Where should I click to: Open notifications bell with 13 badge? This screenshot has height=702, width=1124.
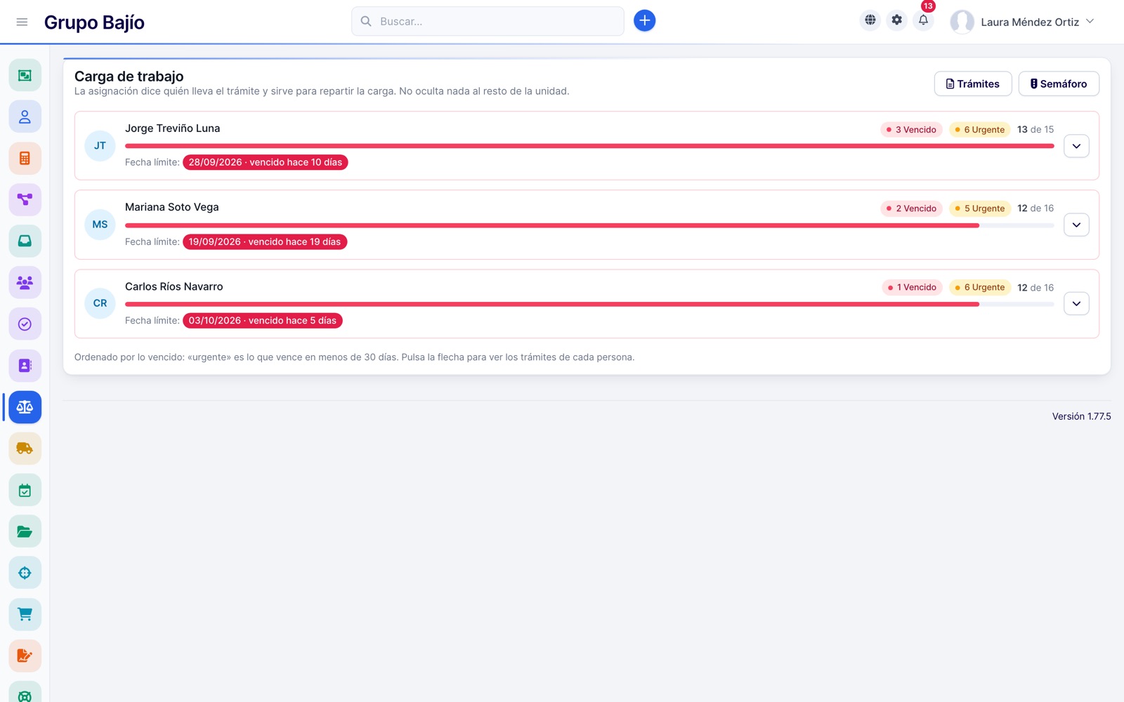[x=923, y=20]
